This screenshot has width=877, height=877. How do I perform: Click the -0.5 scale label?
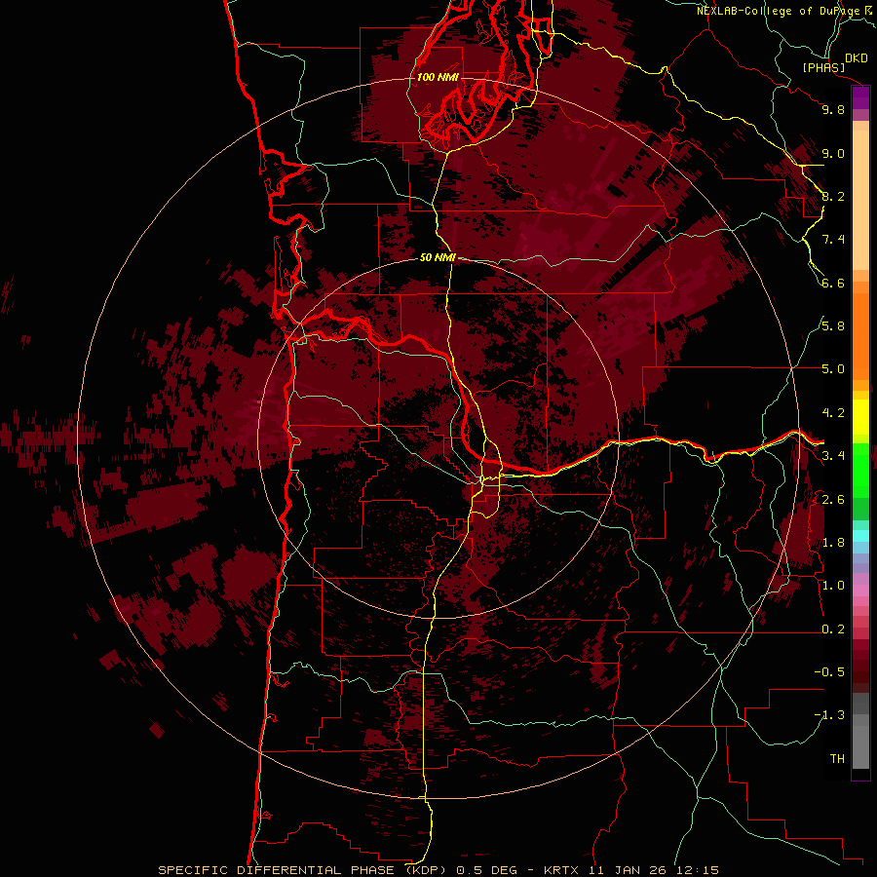click(x=829, y=672)
